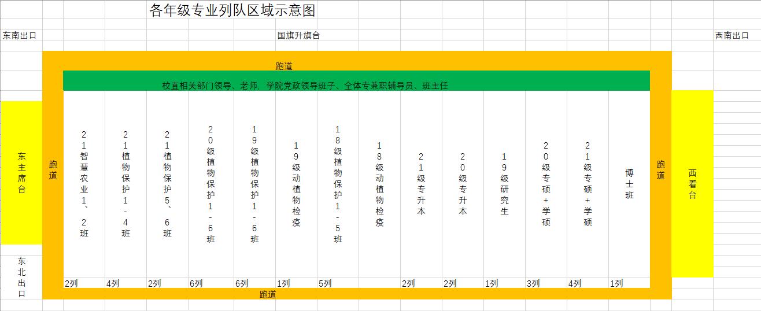Screen dimensions: 761x311
Task: Click the 跑道 label beside 西看台
Action: (661, 170)
